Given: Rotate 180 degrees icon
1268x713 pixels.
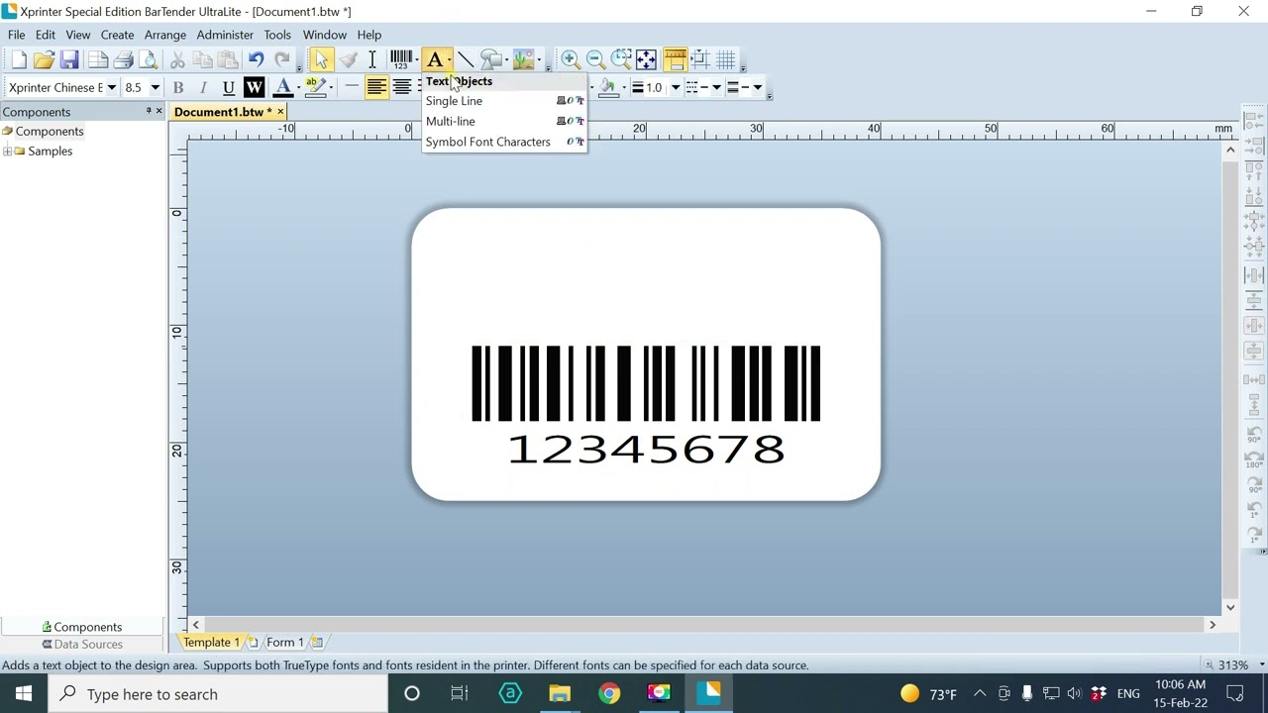Looking at the screenshot, I should click(x=1254, y=458).
